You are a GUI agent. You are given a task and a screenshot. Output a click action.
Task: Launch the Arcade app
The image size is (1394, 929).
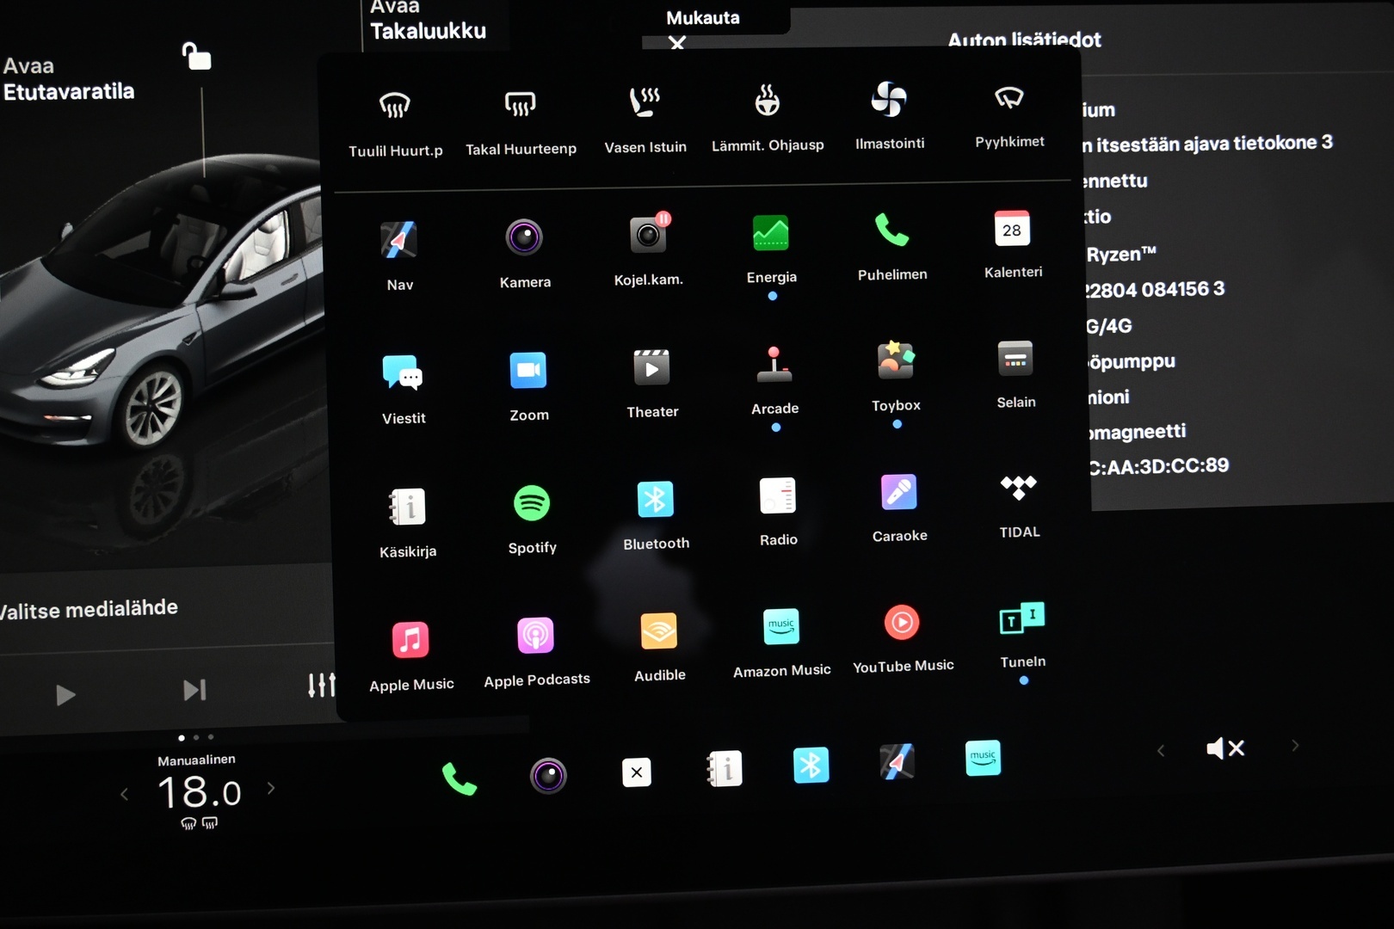pos(774,380)
